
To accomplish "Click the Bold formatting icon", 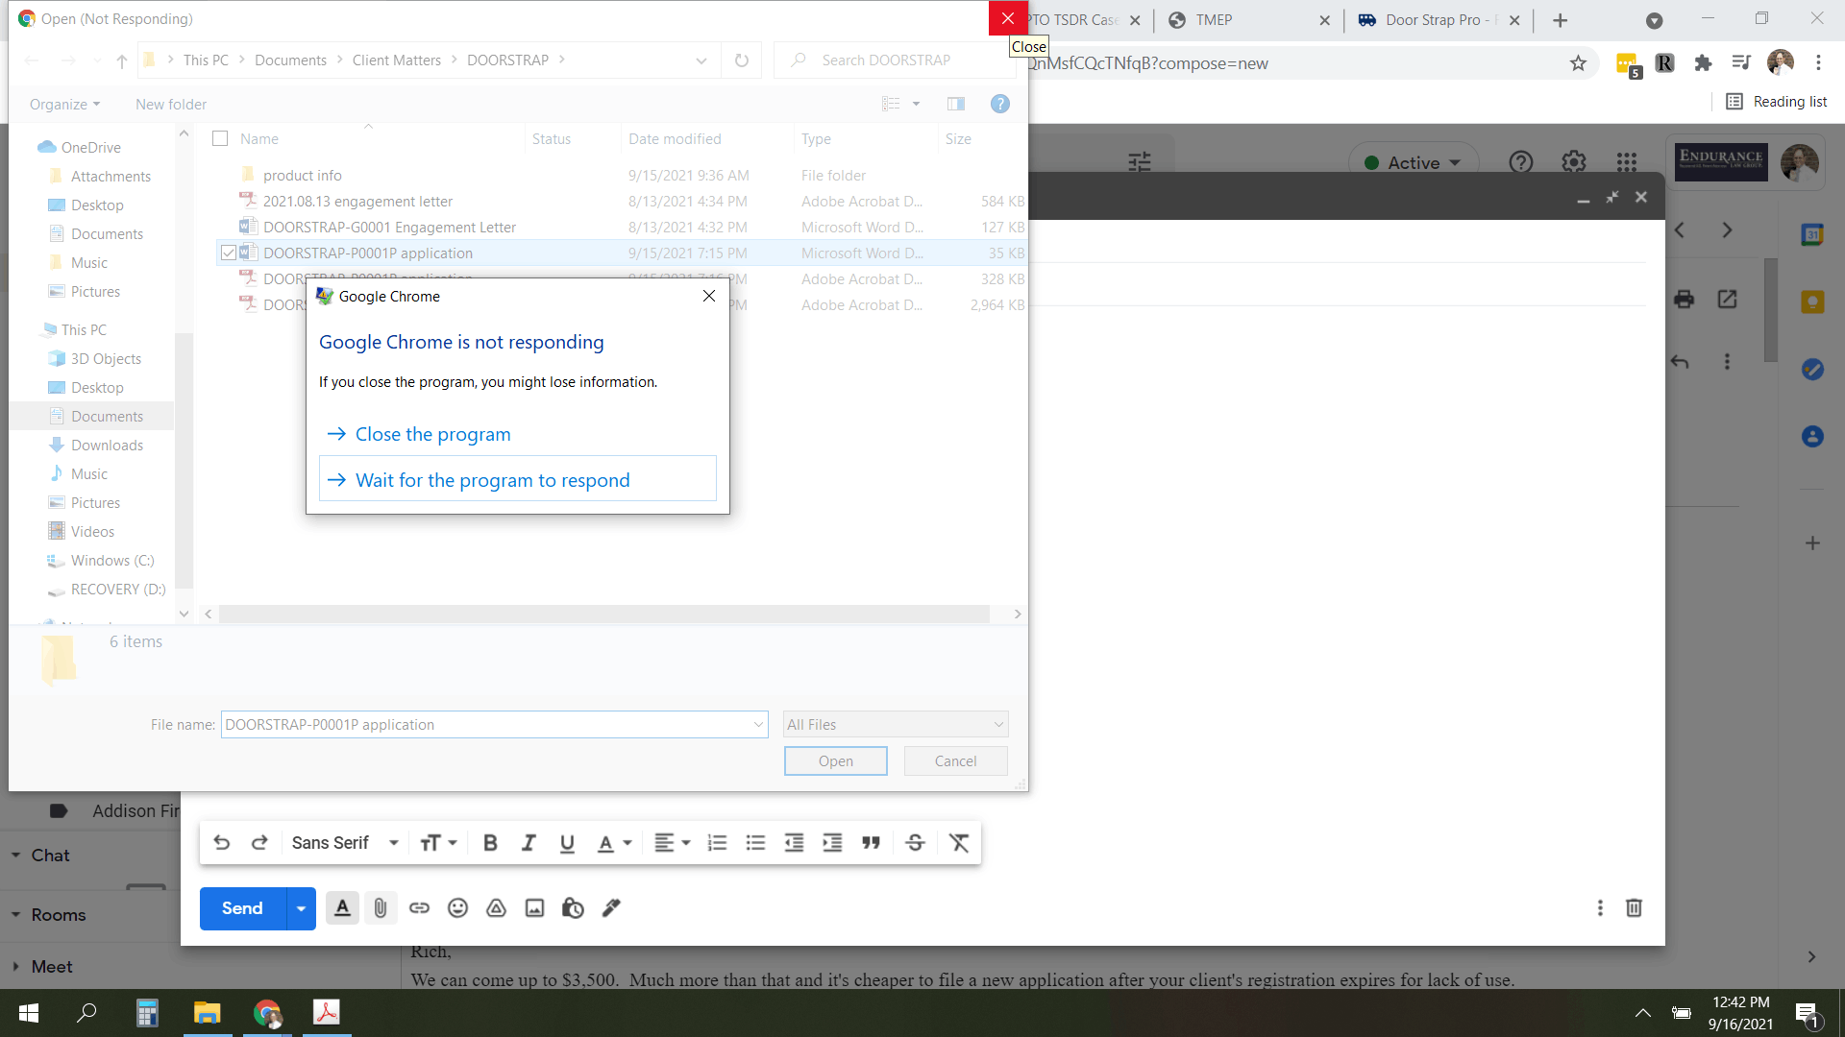I will coord(489,842).
